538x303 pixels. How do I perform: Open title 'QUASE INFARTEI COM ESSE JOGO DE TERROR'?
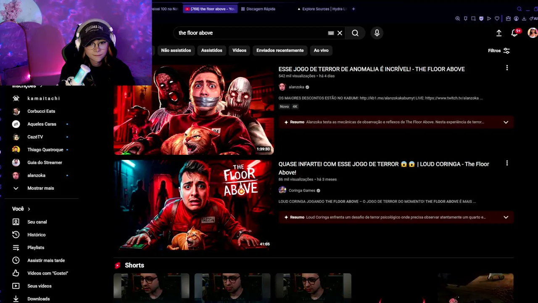tap(384, 168)
